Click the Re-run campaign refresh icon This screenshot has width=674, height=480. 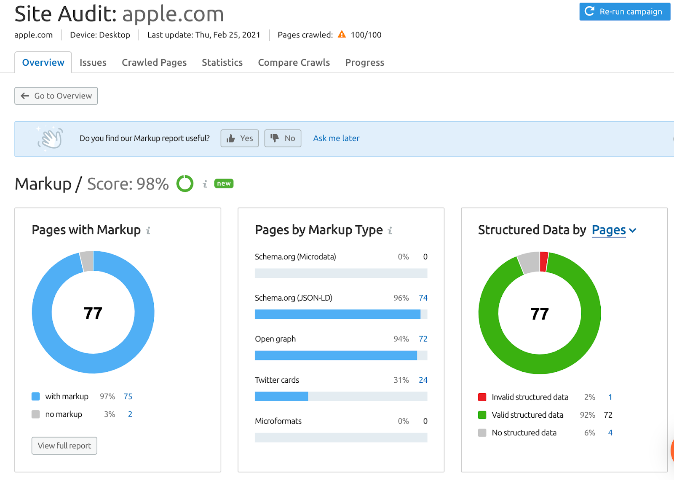(x=590, y=11)
